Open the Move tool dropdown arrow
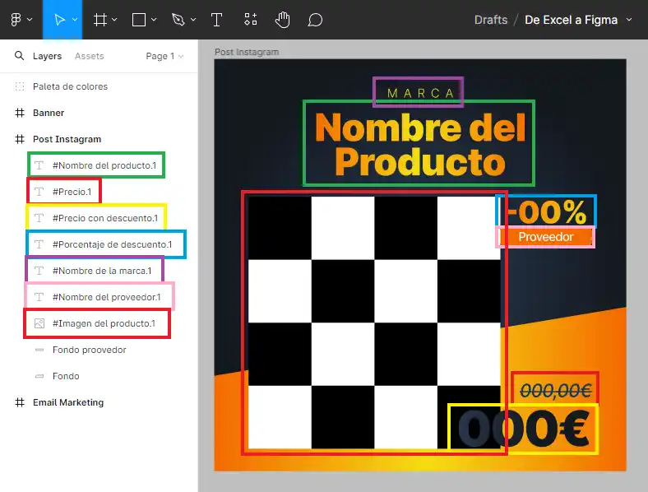 click(x=74, y=20)
